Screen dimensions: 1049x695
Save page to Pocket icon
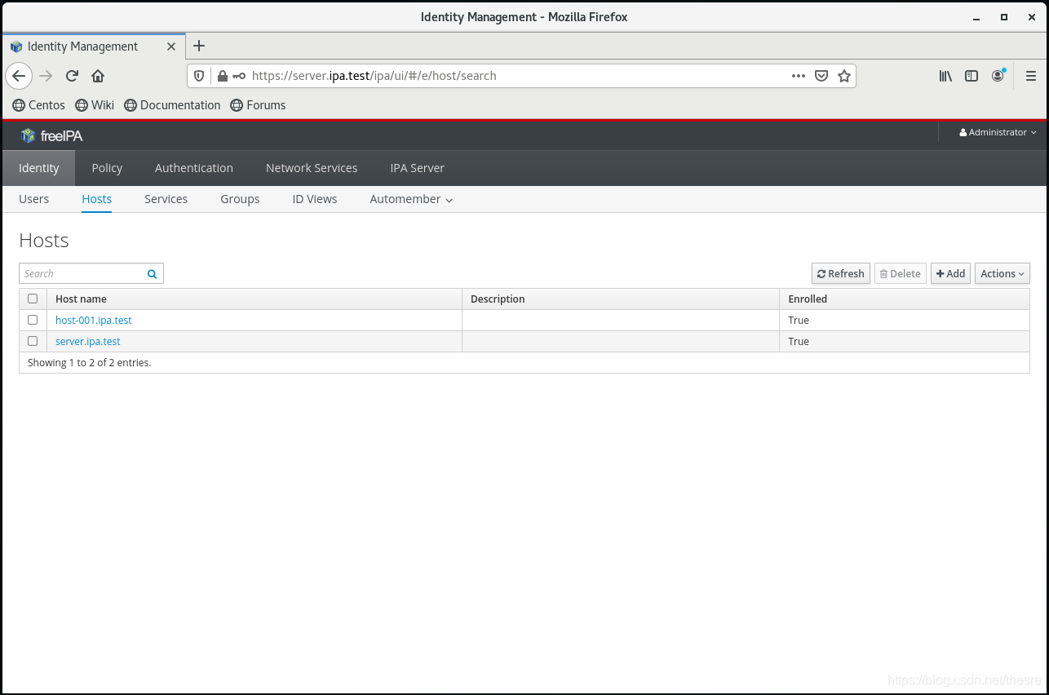pyautogui.click(x=821, y=76)
